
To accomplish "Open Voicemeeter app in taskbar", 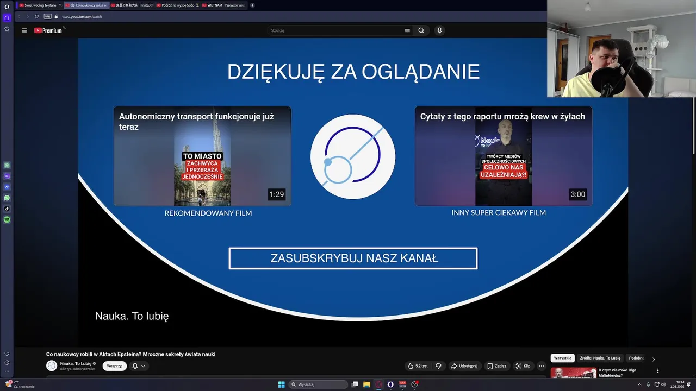I will pyautogui.click(x=402, y=384).
